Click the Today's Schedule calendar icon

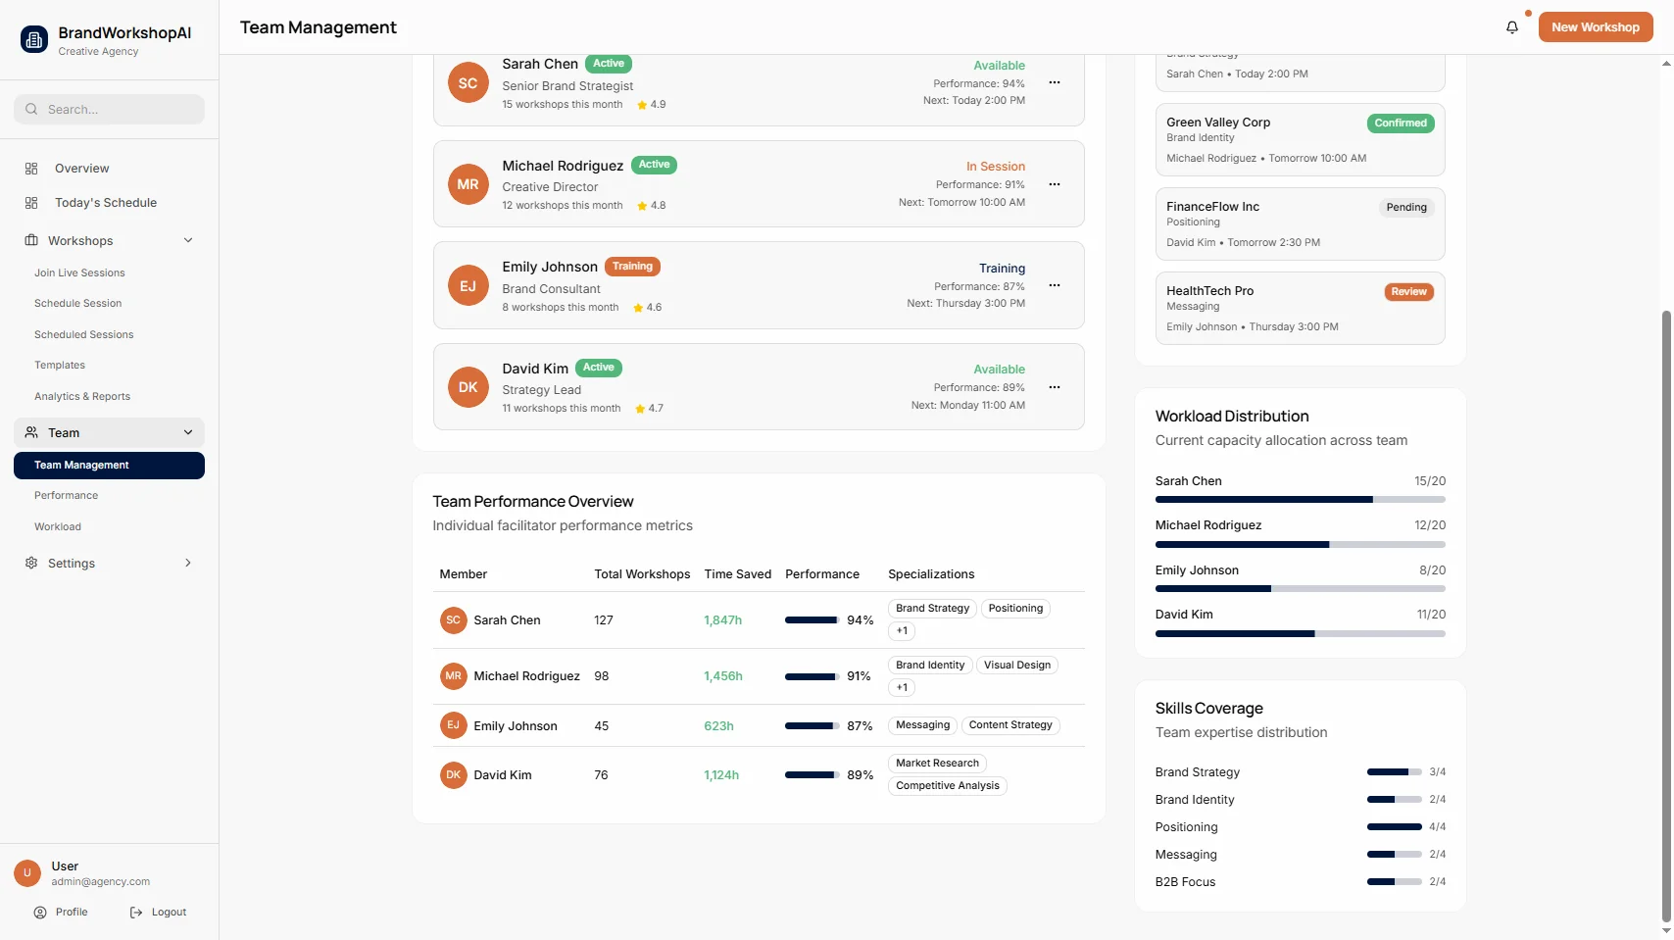coord(30,202)
